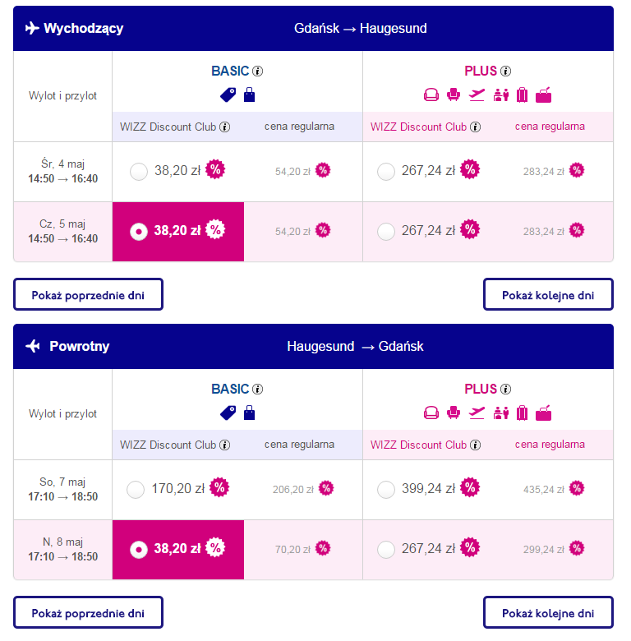Select 267,24 zł PLUS fare for N, 8 maj
Screen dimensions: 631x641
pos(386,550)
